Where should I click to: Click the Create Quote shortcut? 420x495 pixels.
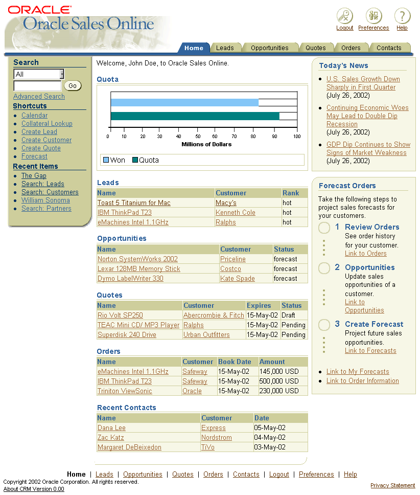[41, 148]
